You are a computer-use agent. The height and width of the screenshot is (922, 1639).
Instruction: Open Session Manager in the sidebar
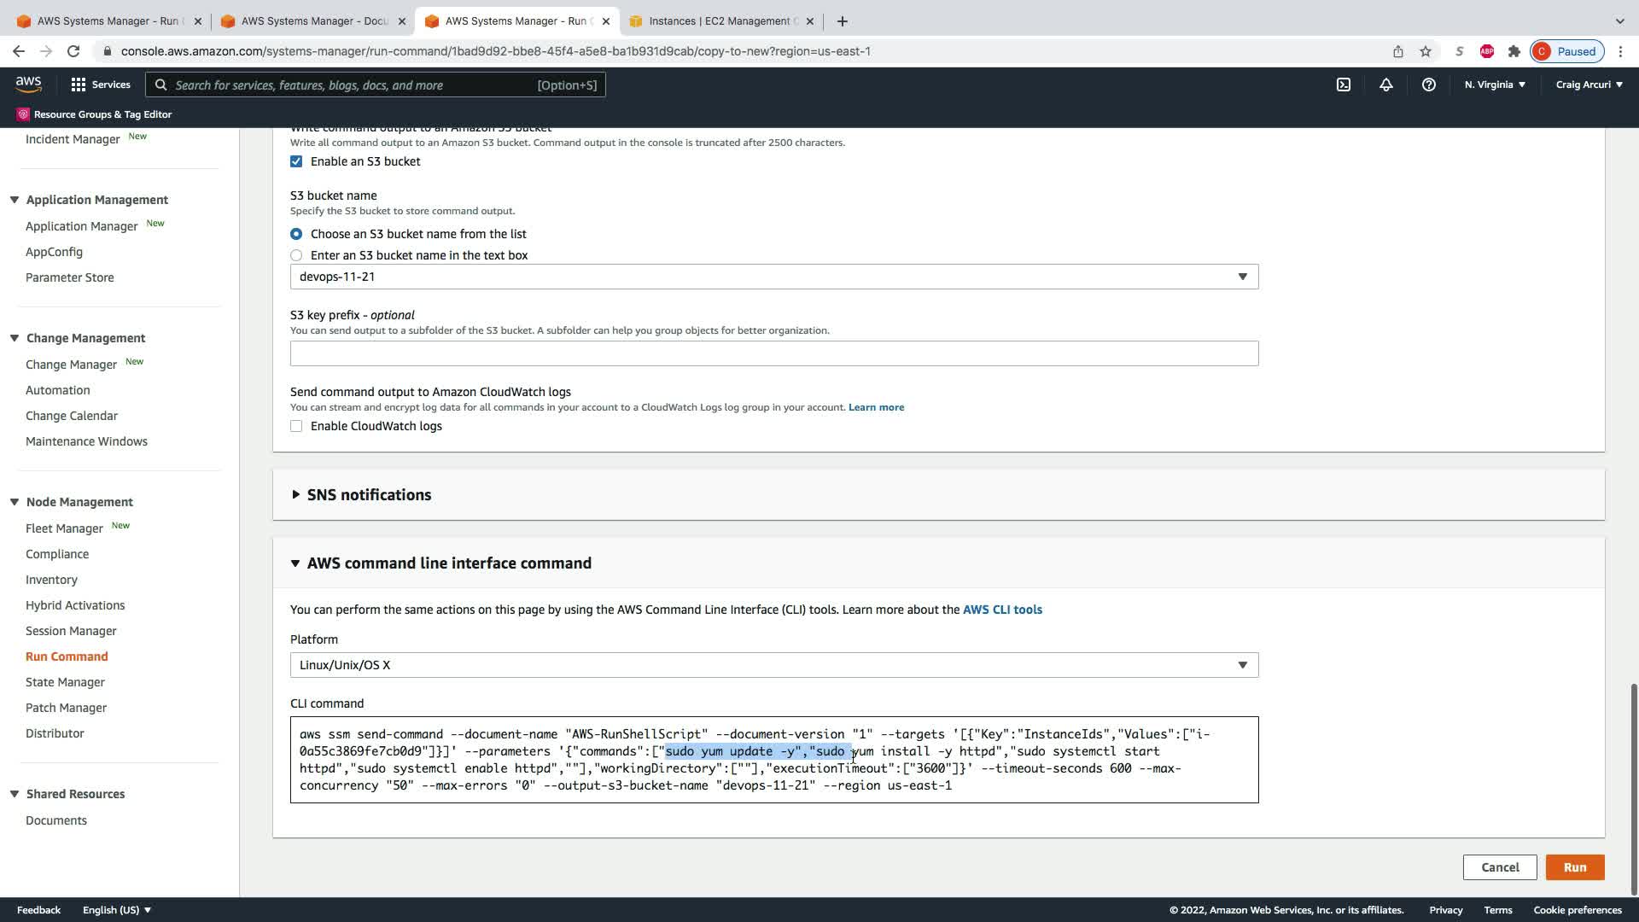(71, 631)
